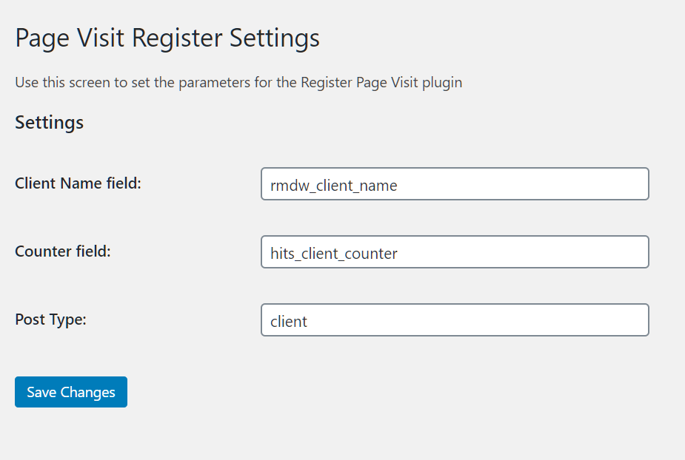
Task: Click the Save Changes button
Action: 71,392
